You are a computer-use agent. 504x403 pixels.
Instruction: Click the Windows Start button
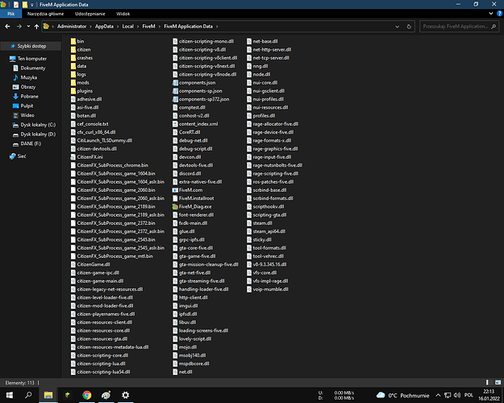coord(10,395)
